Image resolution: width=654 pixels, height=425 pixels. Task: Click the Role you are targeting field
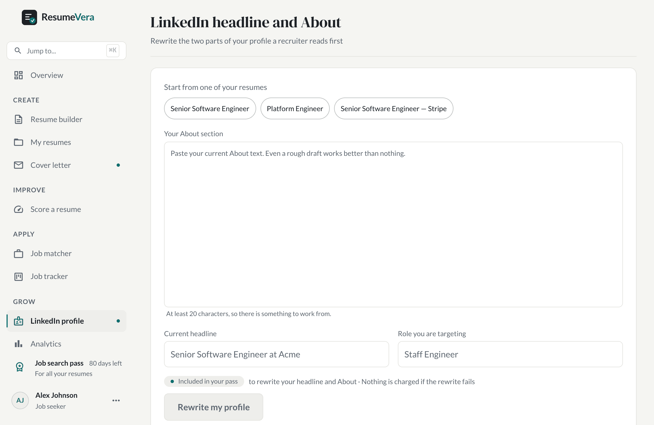point(510,354)
